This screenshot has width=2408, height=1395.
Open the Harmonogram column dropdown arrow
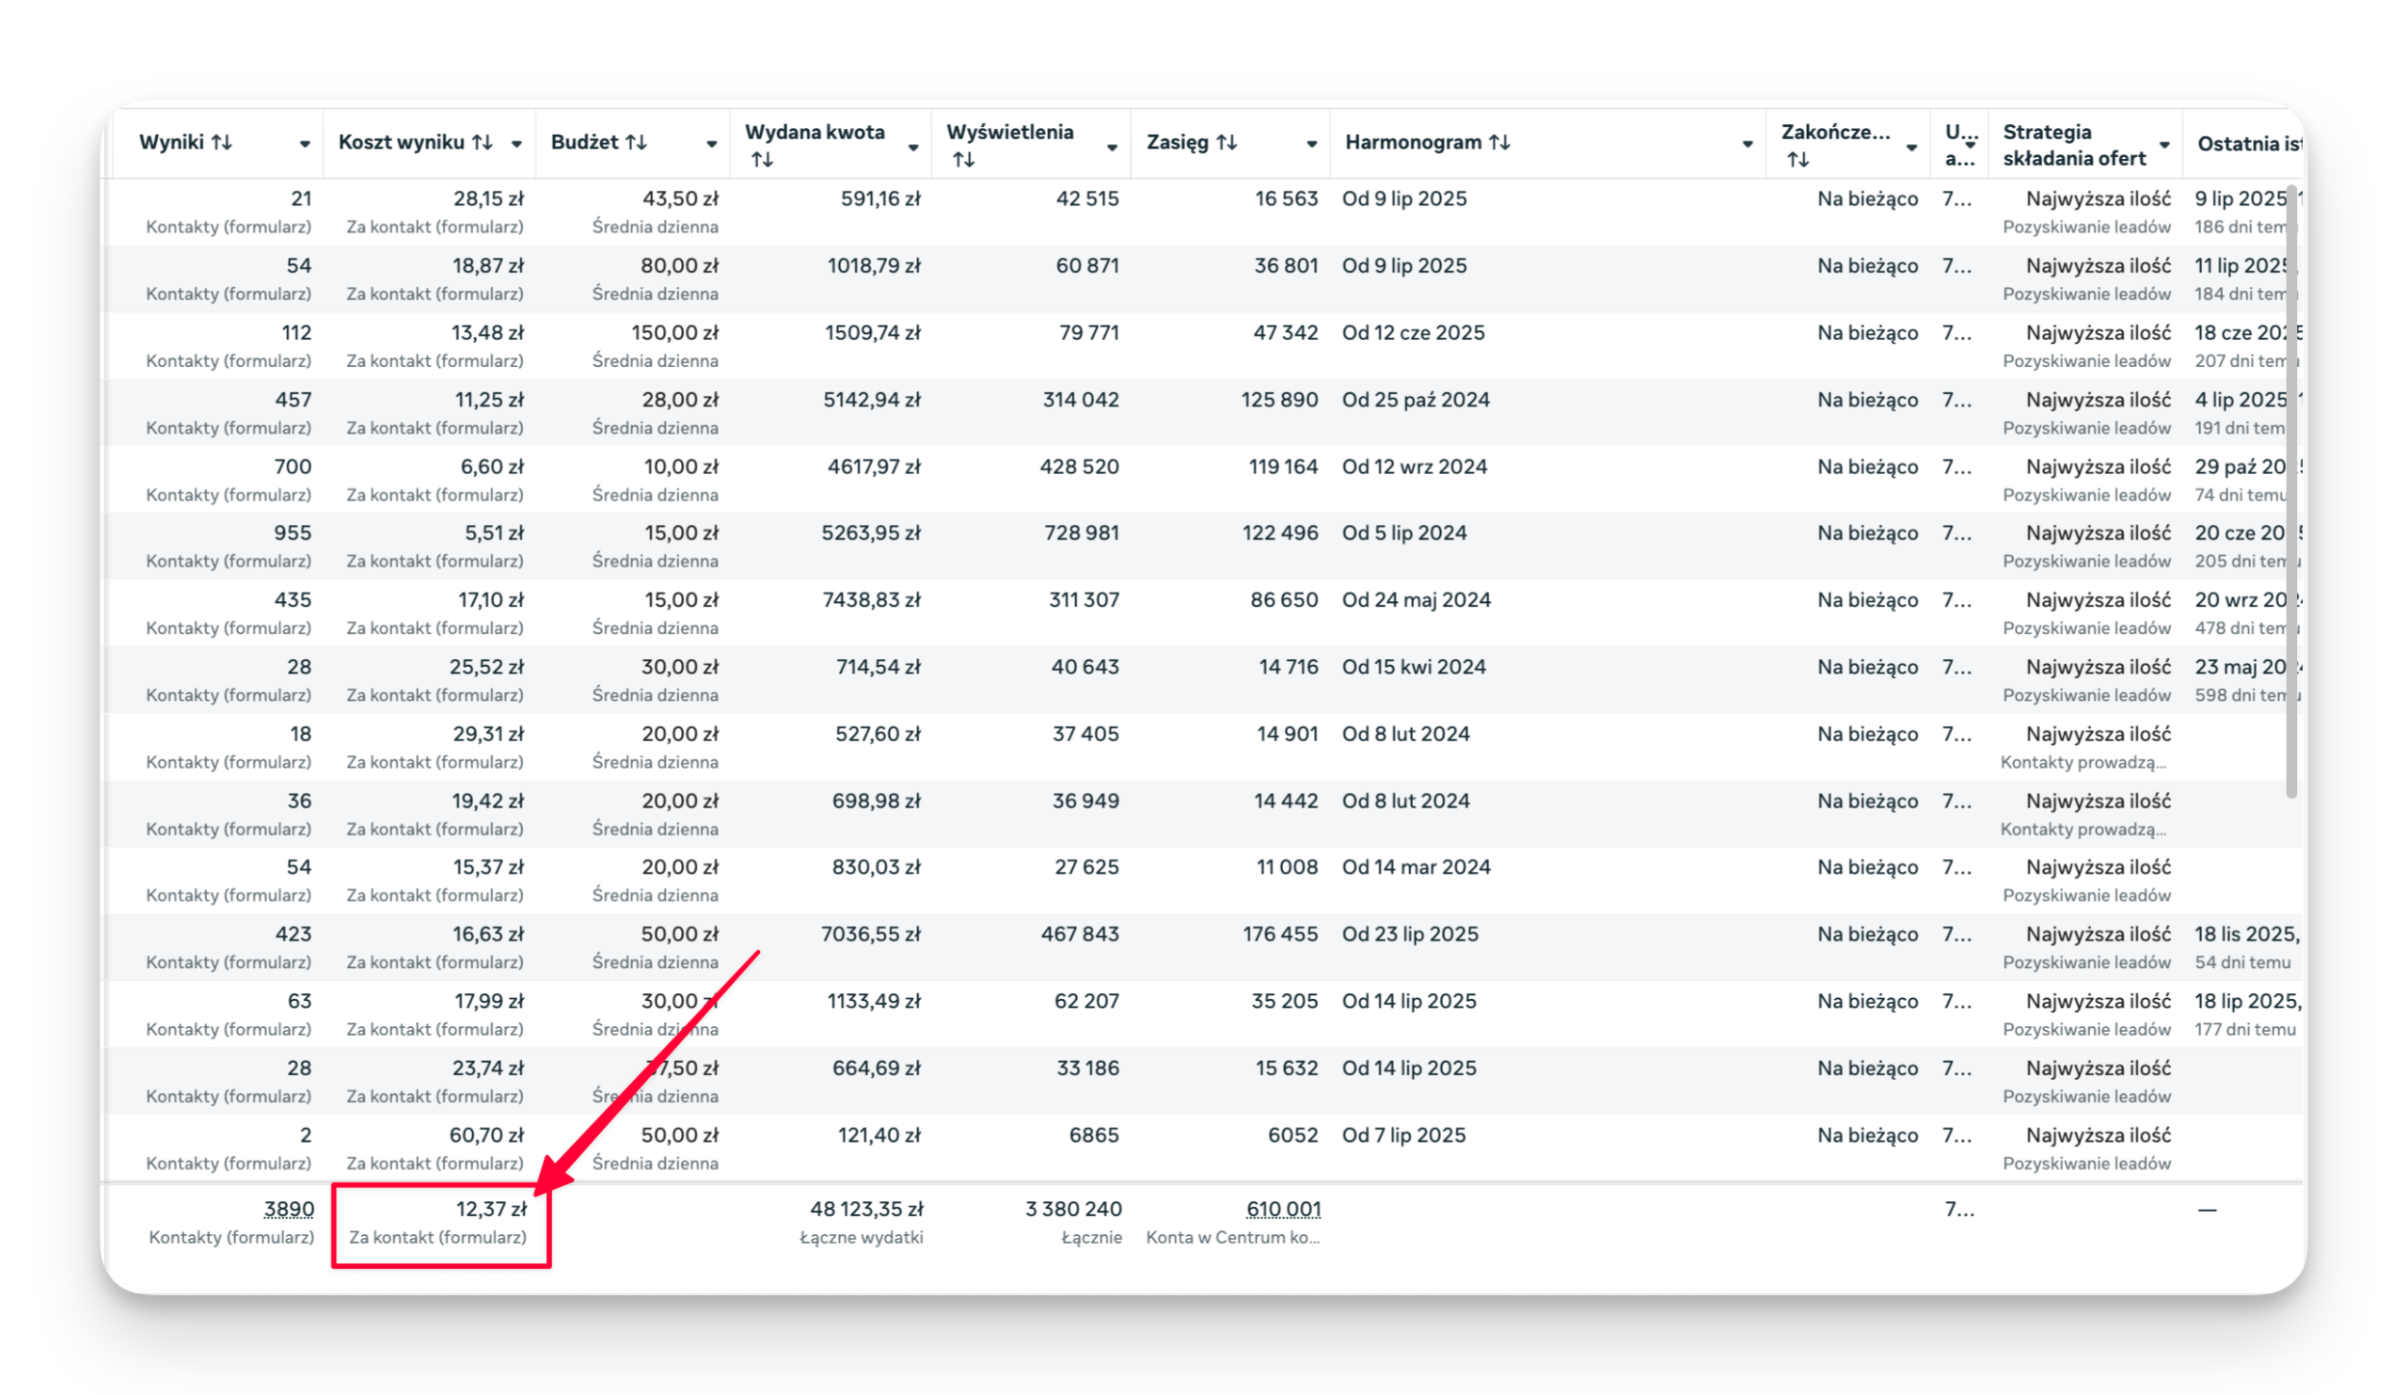pos(1747,144)
